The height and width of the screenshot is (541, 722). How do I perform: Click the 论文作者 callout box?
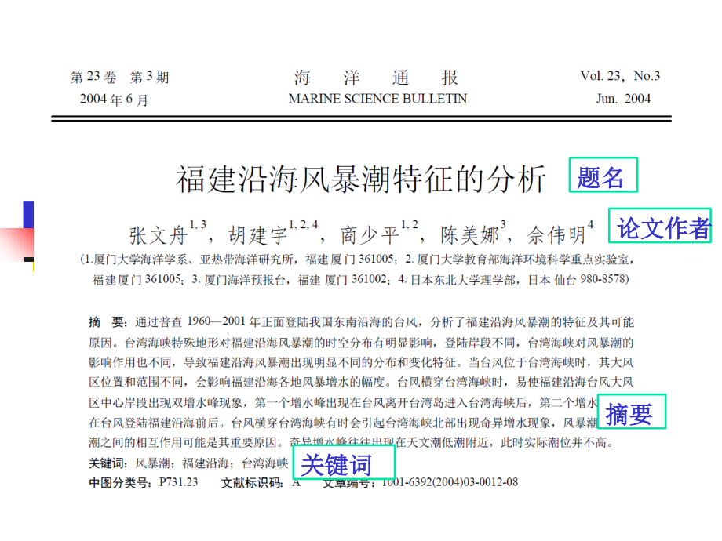pyautogui.click(x=660, y=226)
